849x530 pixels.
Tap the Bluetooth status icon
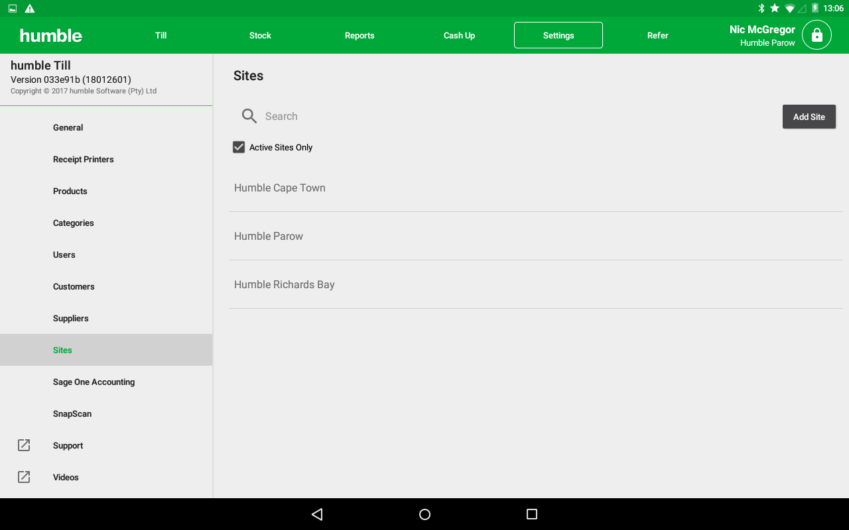[761, 9]
